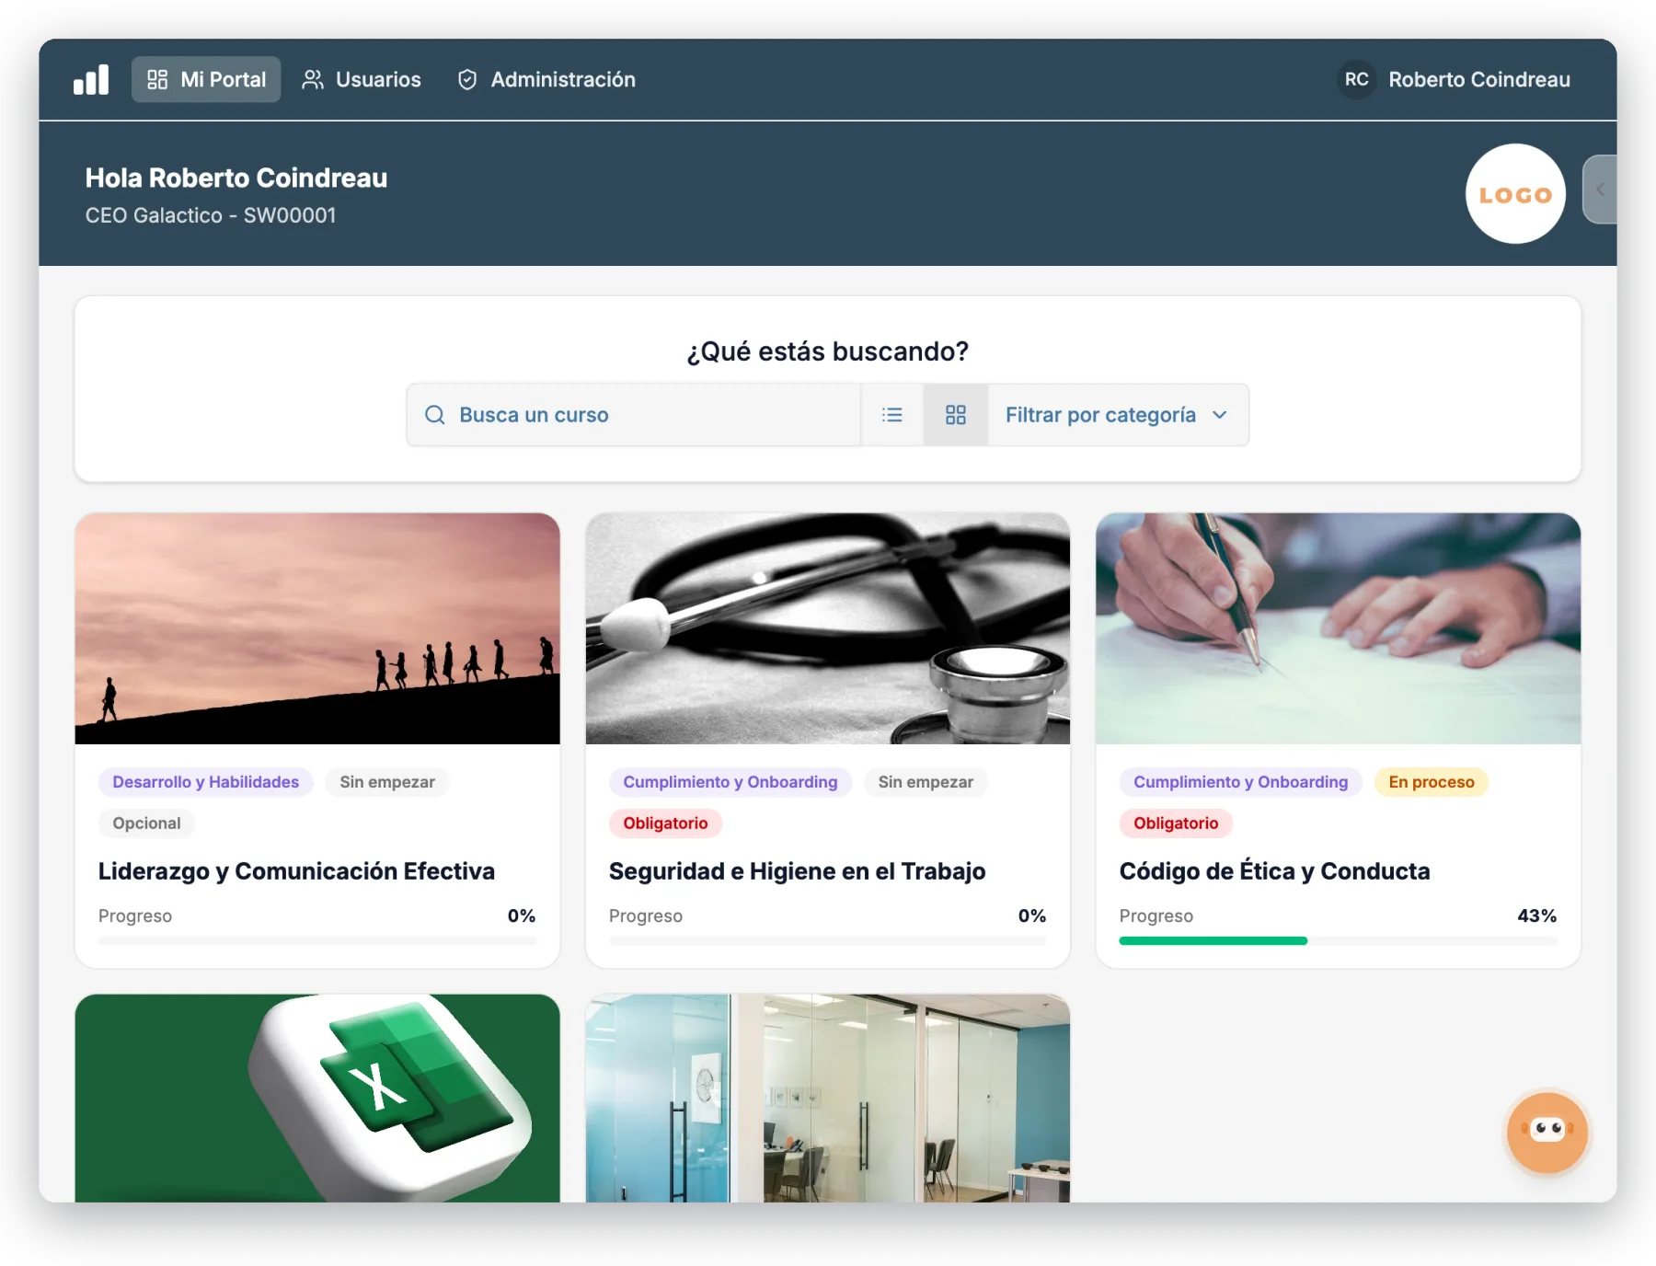Expand Filtrar por categoría dropdown
Image resolution: width=1656 pixels, height=1266 pixels.
(x=1118, y=415)
